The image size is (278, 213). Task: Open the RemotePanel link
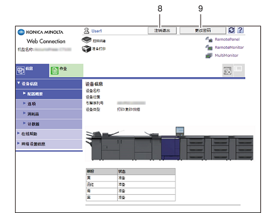(227, 39)
